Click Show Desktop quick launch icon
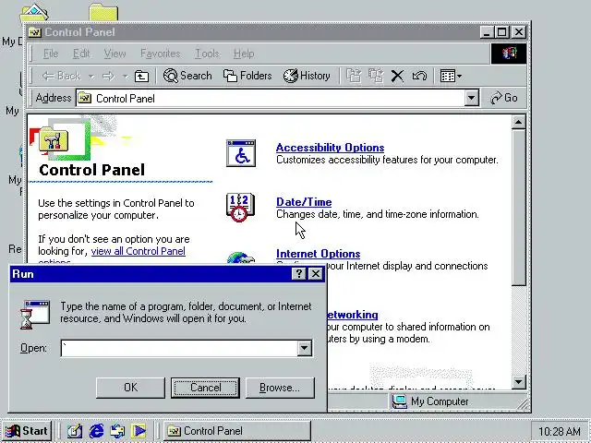 coord(75,431)
